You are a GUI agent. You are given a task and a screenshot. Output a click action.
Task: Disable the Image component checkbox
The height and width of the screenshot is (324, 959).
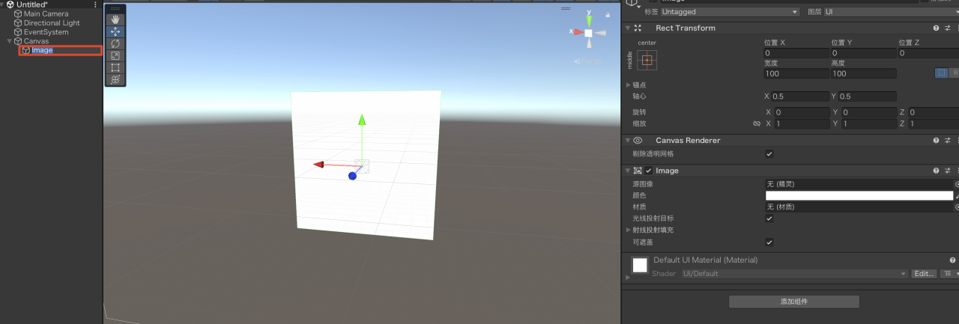click(649, 171)
